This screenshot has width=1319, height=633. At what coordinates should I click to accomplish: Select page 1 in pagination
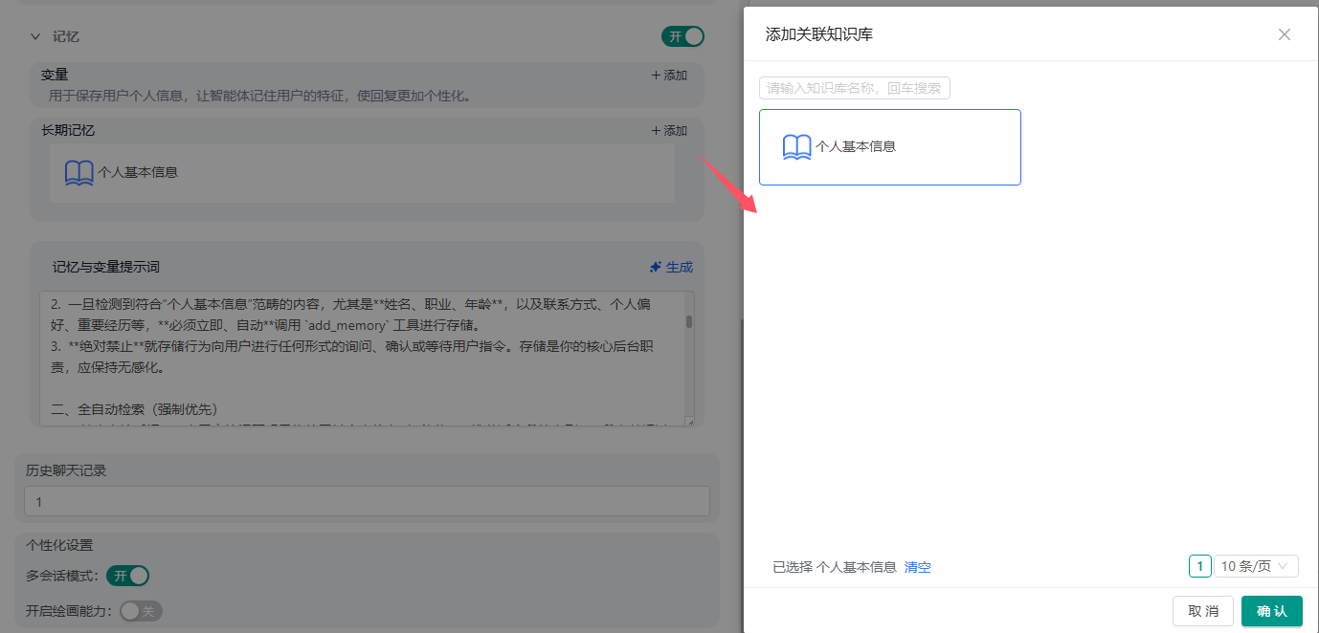pyautogui.click(x=1199, y=566)
